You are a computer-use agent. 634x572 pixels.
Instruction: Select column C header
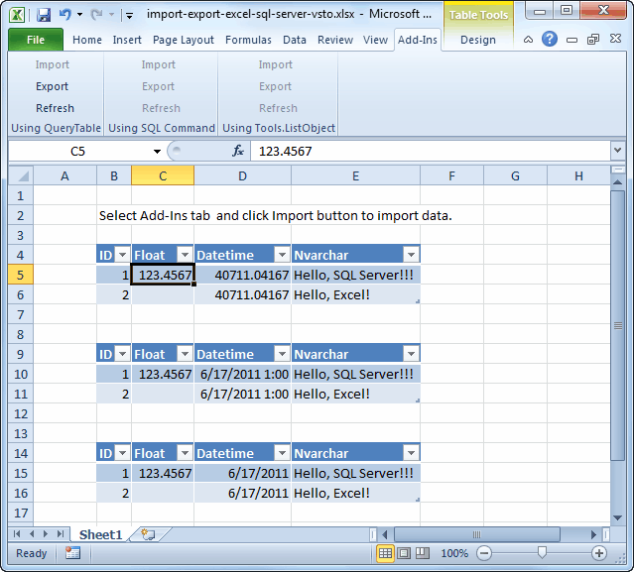163,176
